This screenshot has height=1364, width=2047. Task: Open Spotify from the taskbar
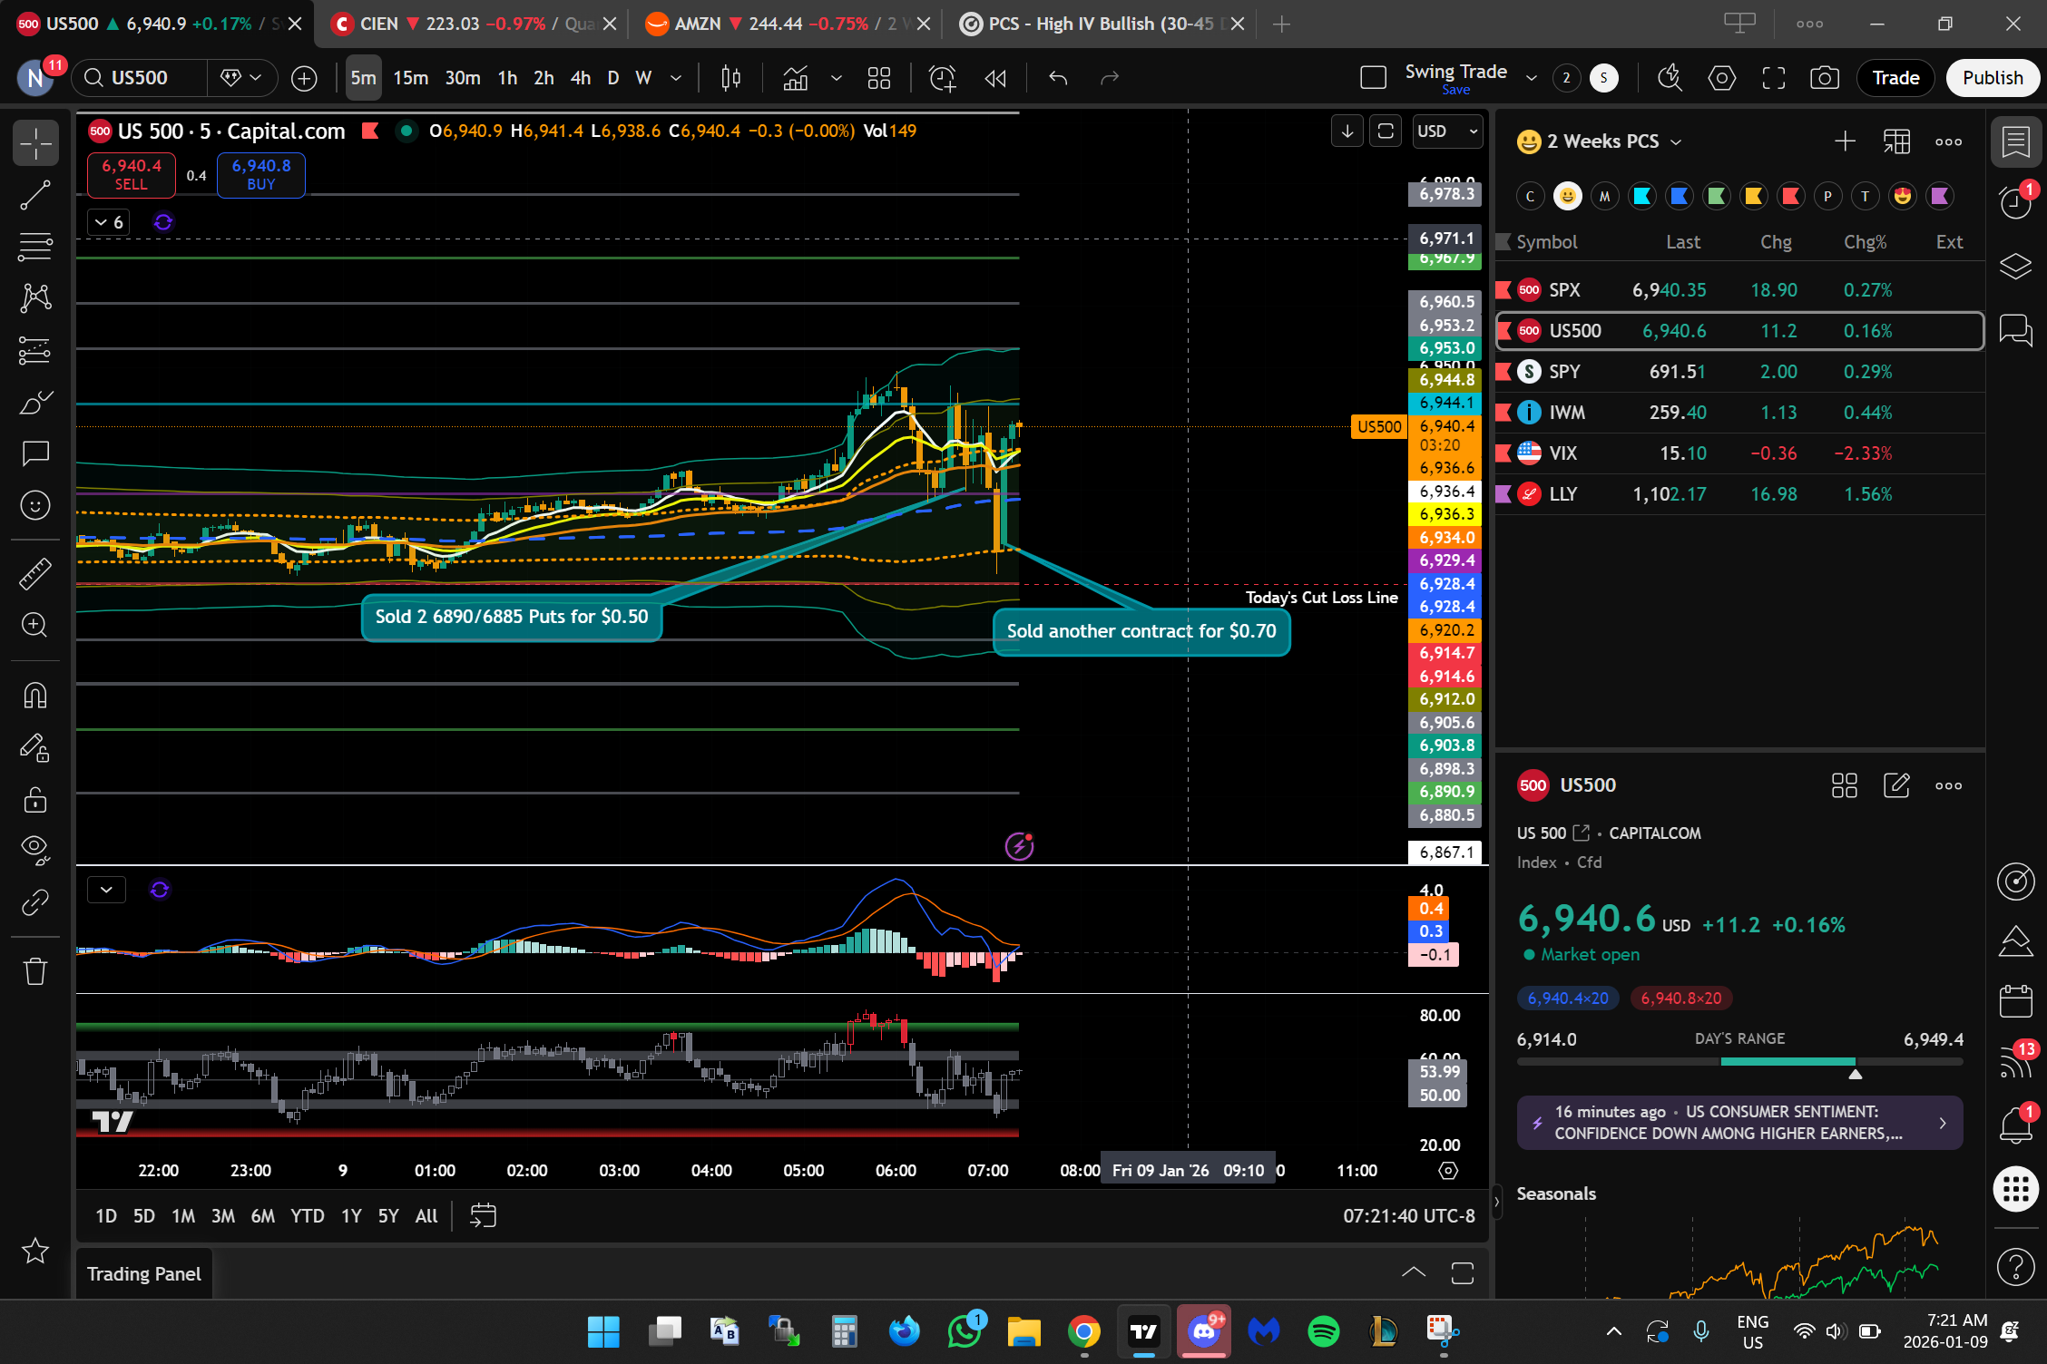[x=1324, y=1331]
